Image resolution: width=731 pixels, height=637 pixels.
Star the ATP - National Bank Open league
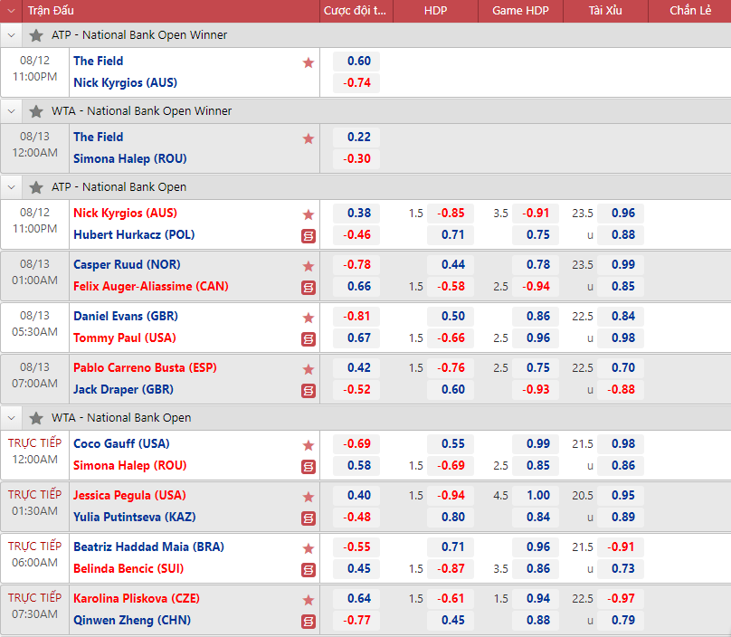click(x=36, y=187)
